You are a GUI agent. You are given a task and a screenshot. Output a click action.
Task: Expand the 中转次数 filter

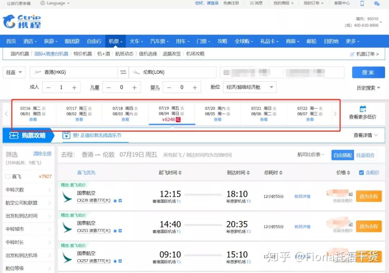[28, 190]
